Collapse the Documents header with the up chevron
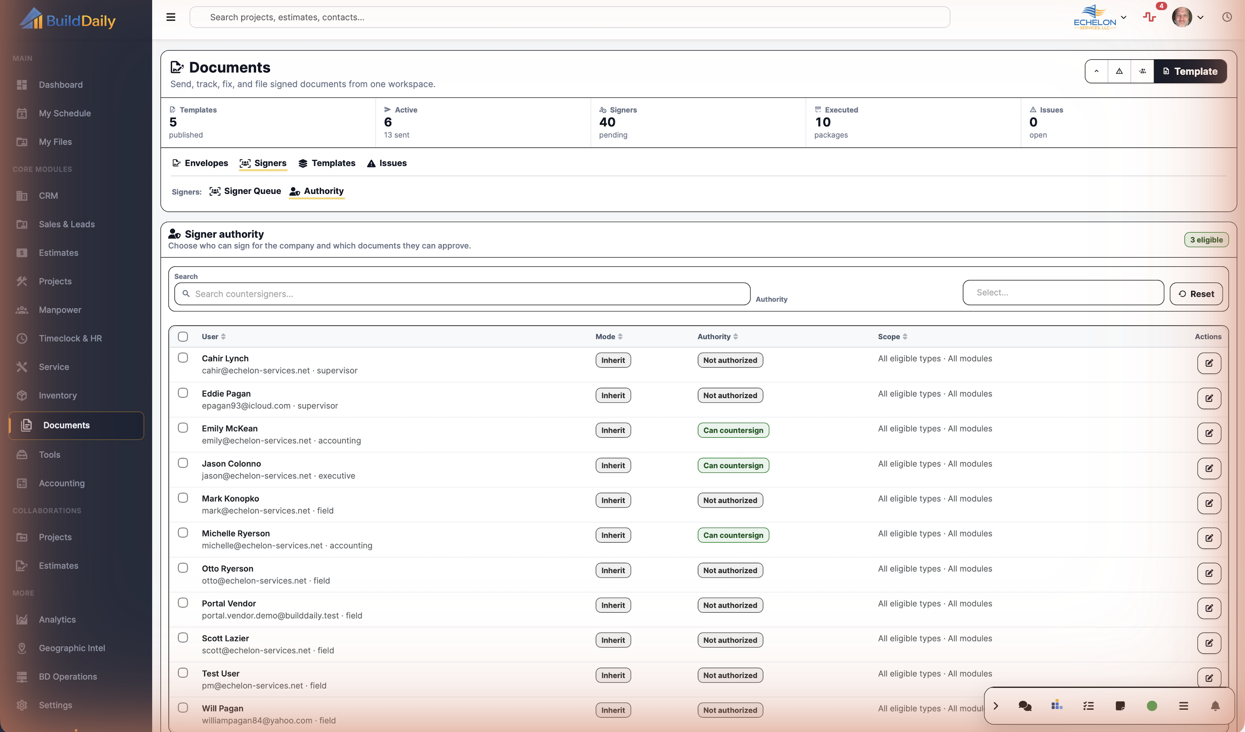The image size is (1245, 732). click(x=1096, y=71)
